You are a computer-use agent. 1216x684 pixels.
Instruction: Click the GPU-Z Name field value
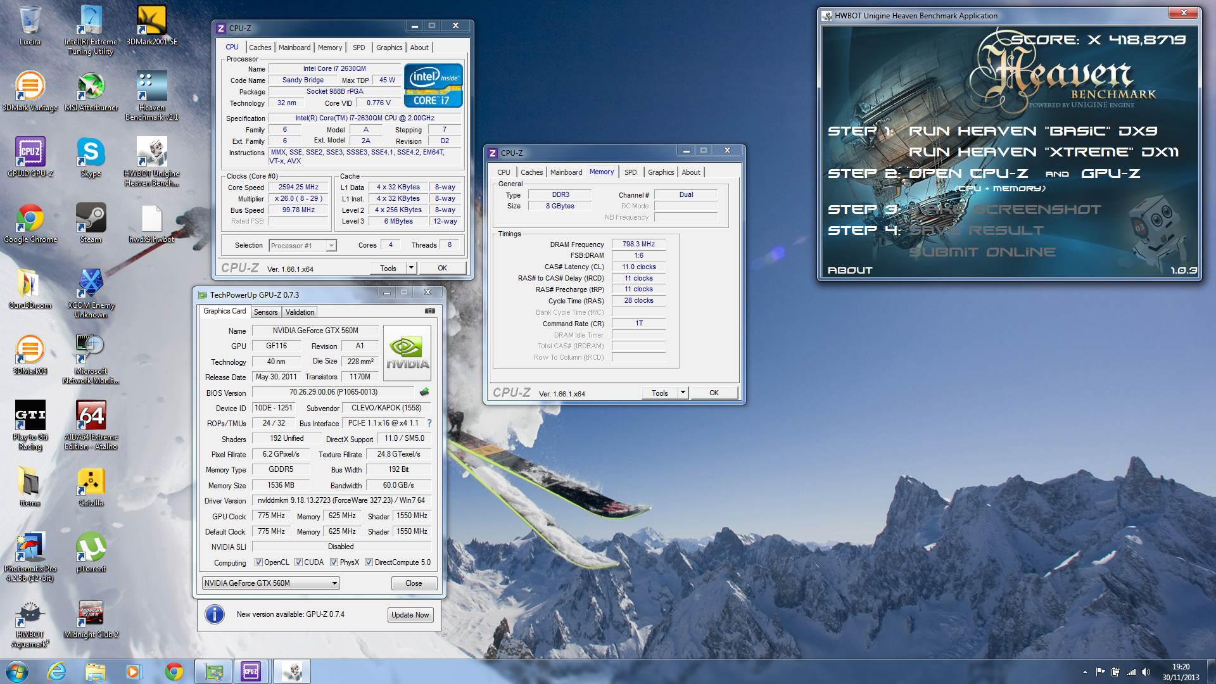point(315,331)
